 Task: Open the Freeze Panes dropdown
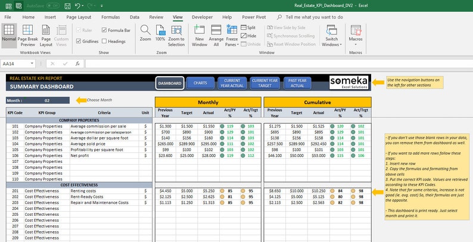pos(232,36)
